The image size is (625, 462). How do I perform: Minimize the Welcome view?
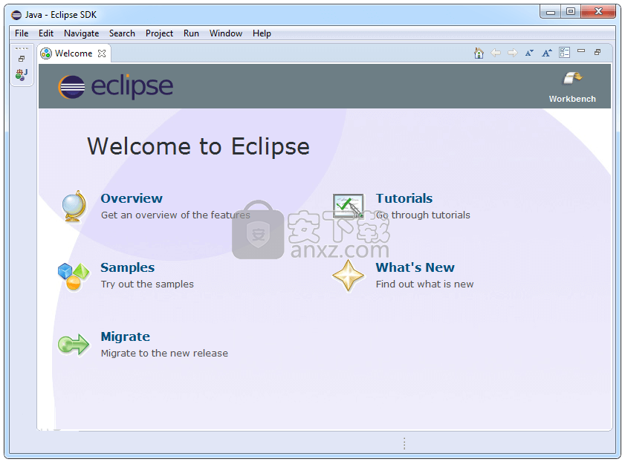pos(581,51)
